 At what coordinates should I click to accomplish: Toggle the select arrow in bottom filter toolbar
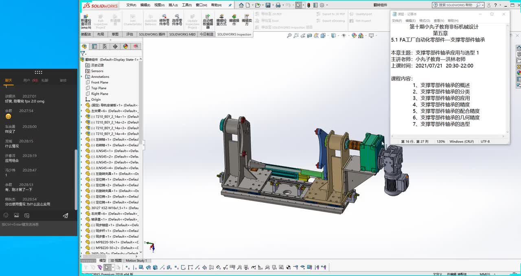(107, 267)
